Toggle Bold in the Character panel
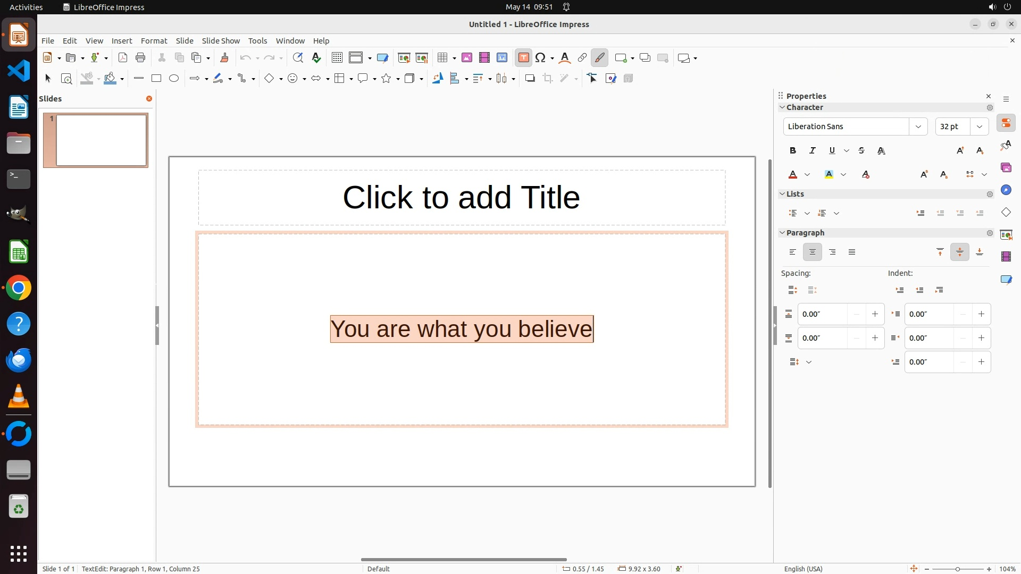 [x=793, y=151]
